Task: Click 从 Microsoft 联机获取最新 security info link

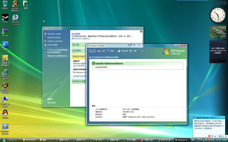Action: 58,51
